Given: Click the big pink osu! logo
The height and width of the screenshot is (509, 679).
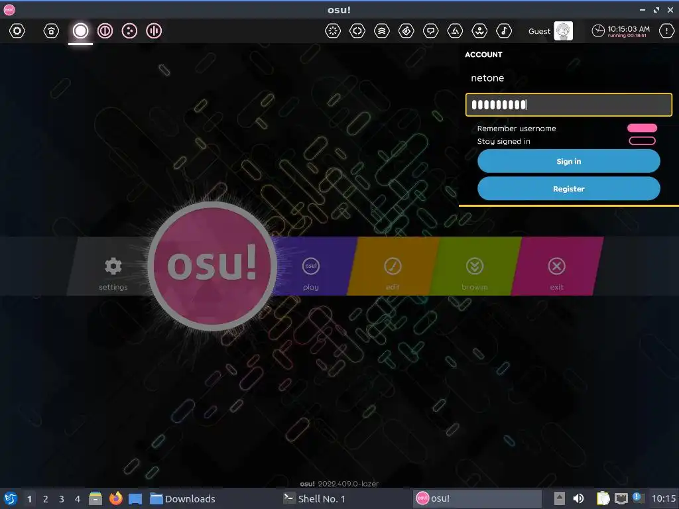Looking at the screenshot, I should (212, 266).
